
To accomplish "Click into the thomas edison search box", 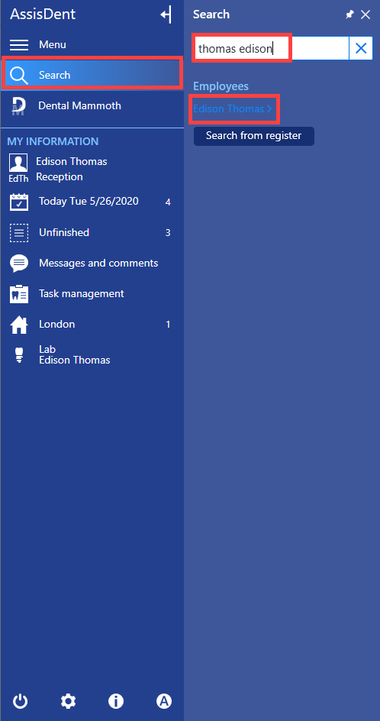I will point(272,48).
